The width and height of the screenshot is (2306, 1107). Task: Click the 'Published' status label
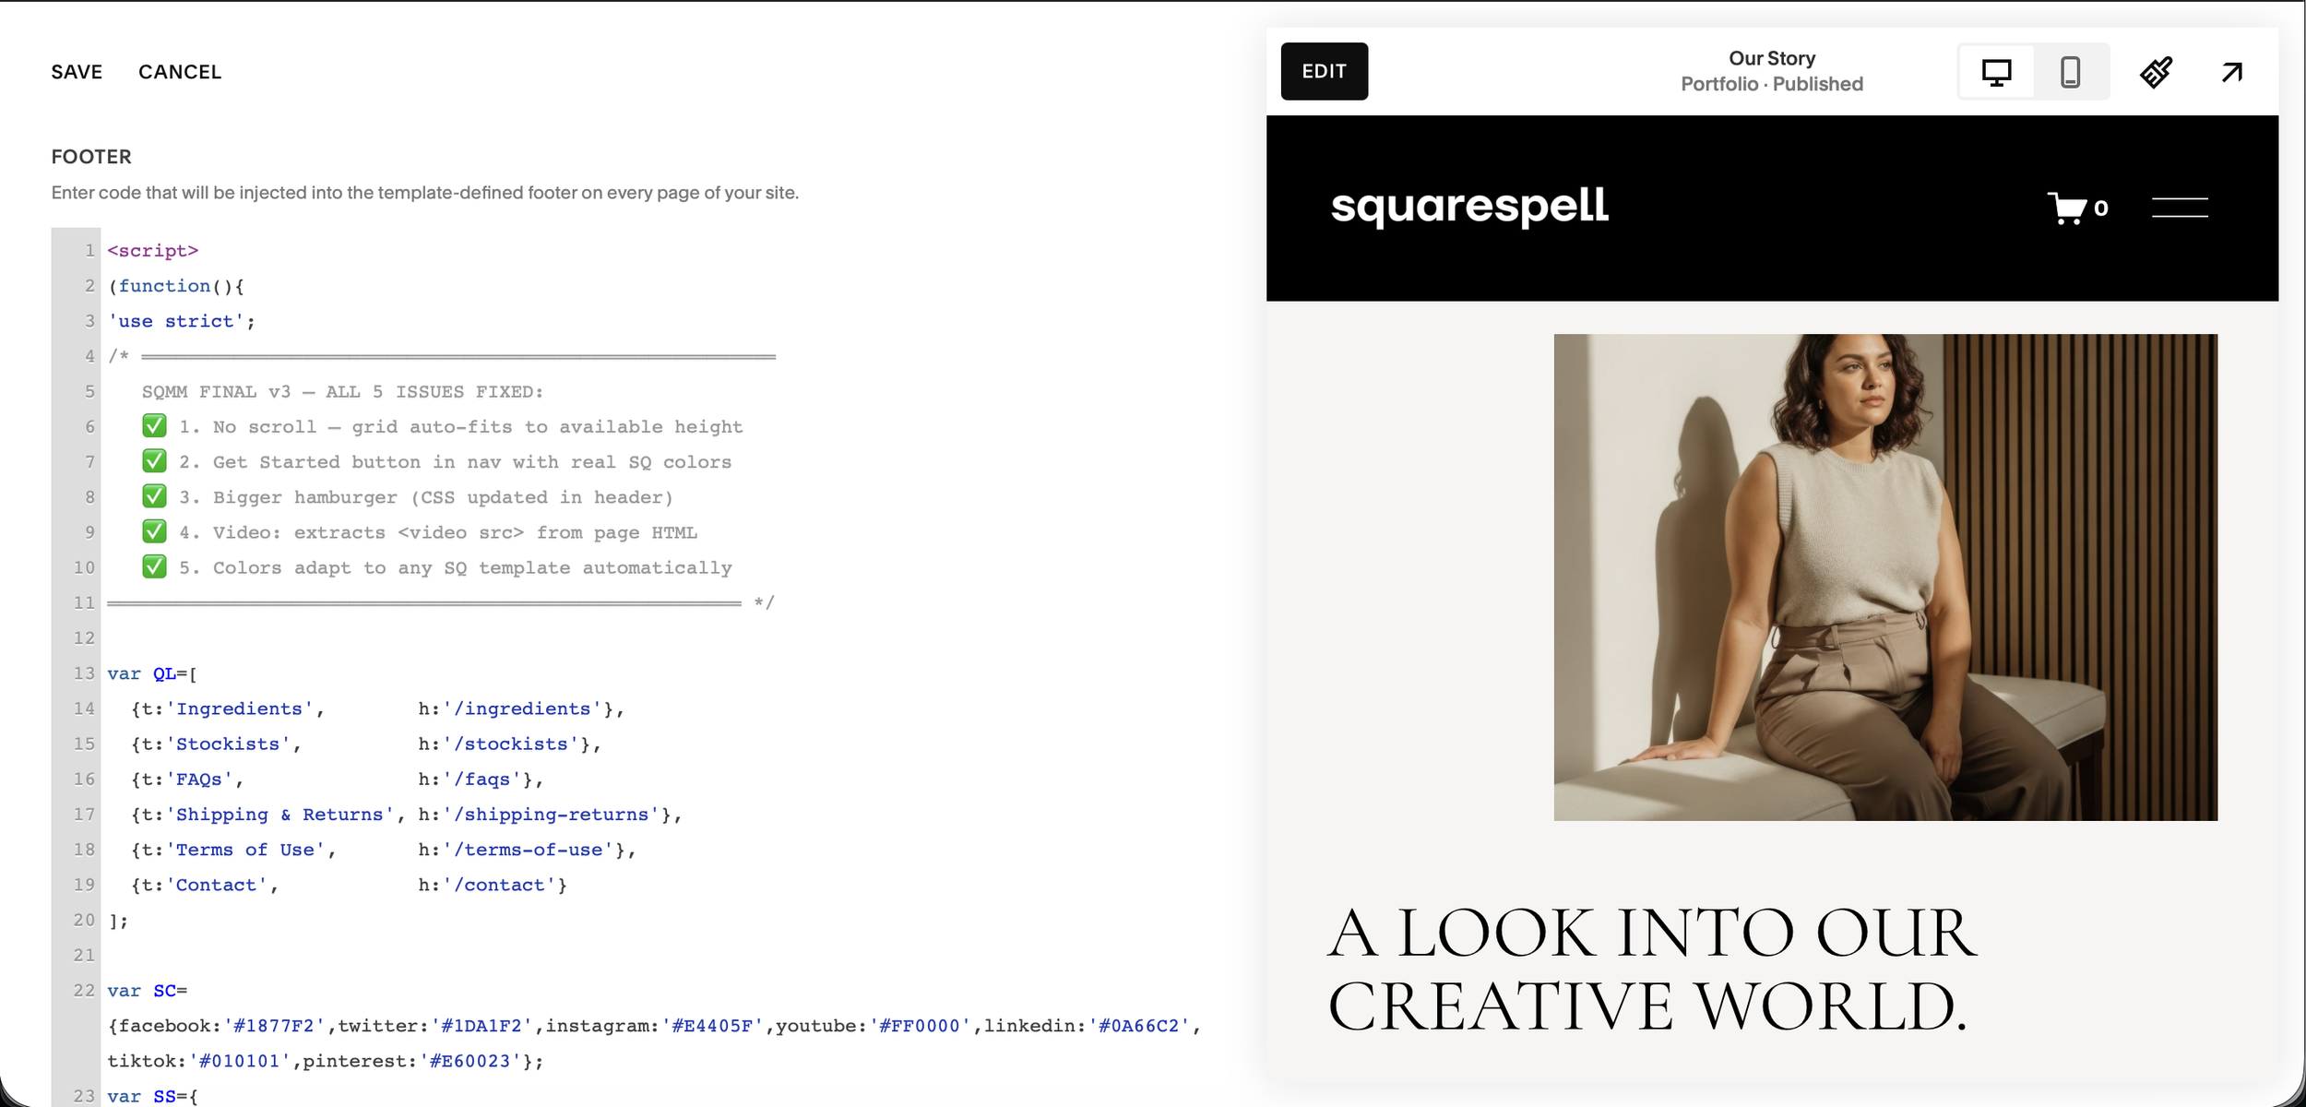pyautogui.click(x=1818, y=84)
